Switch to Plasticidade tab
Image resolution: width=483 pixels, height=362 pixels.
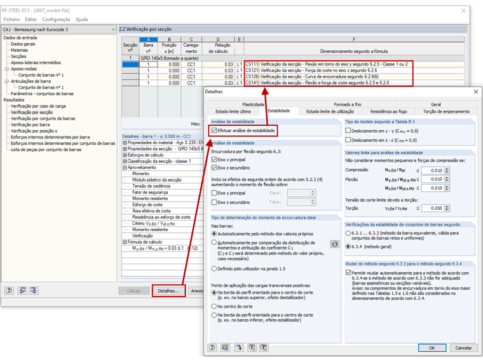[x=253, y=104]
